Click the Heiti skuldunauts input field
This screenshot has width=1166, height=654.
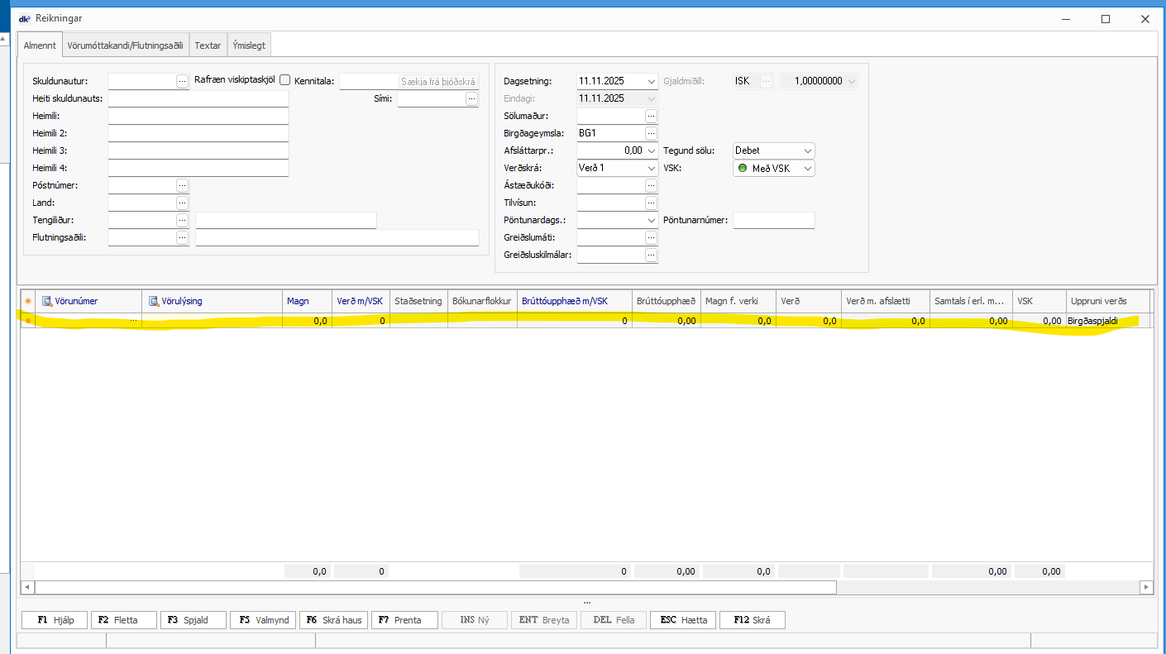pos(198,98)
